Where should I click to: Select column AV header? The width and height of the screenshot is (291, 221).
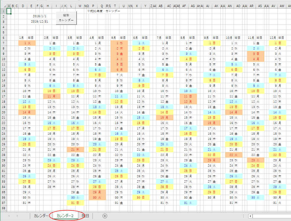click(273, 6)
